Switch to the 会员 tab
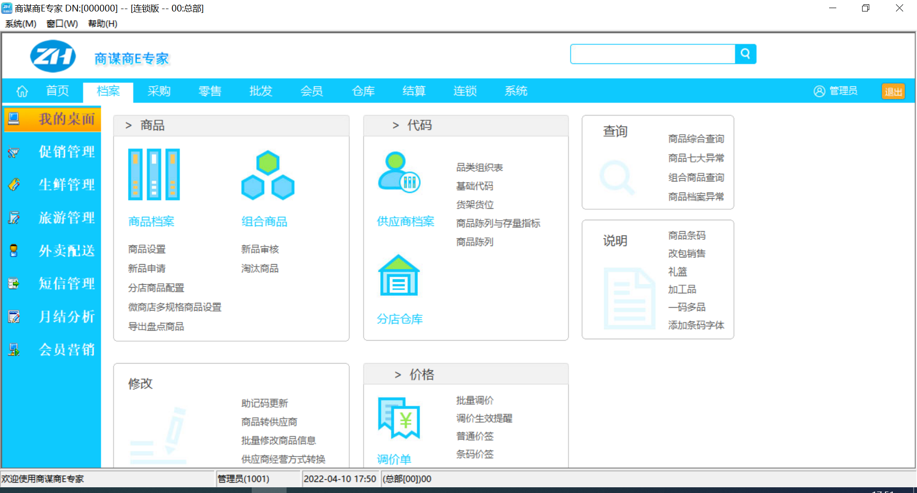The image size is (917, 493). 312,91
